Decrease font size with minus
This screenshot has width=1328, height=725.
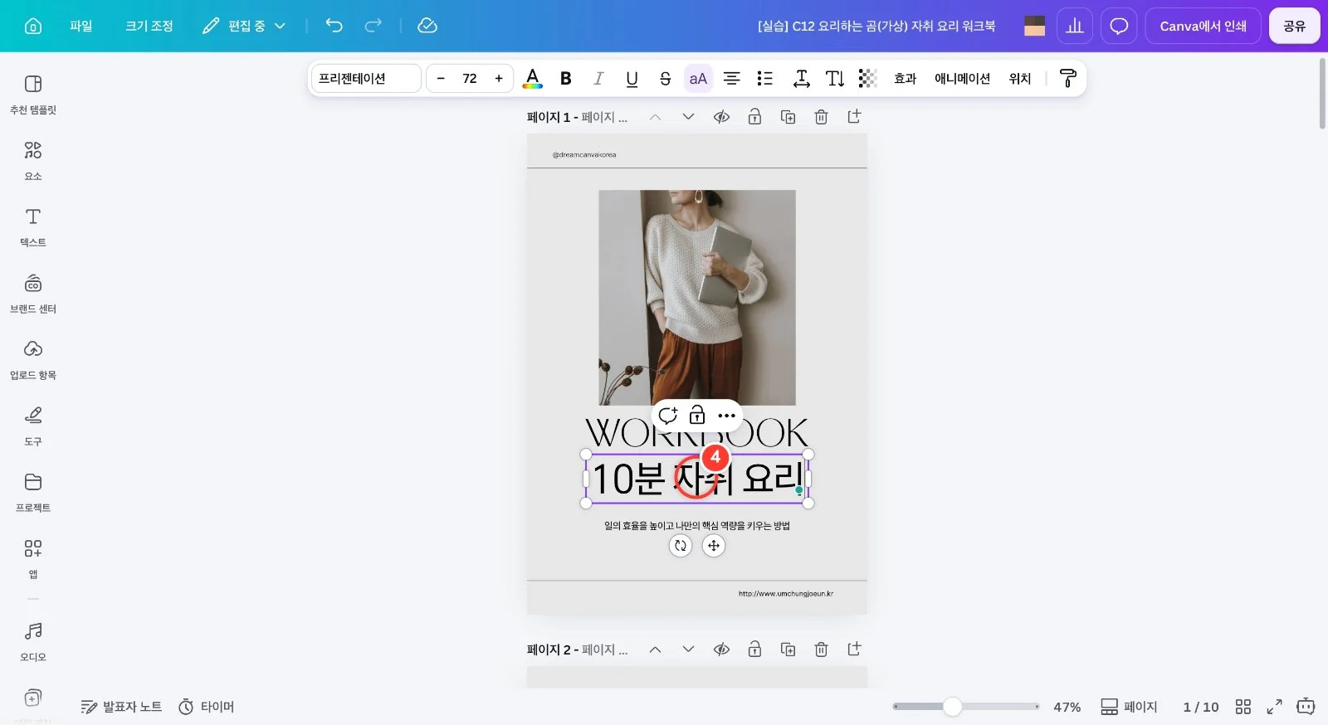[x=441, y=78]
